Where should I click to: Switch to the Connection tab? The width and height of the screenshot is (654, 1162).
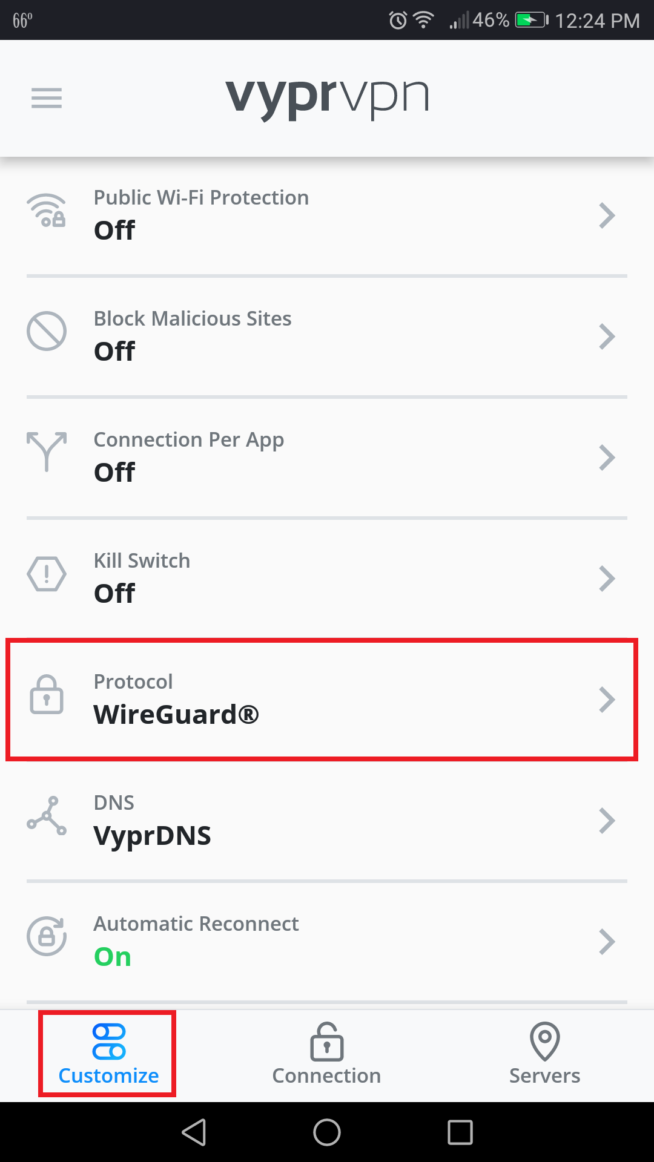(327, 1053)
